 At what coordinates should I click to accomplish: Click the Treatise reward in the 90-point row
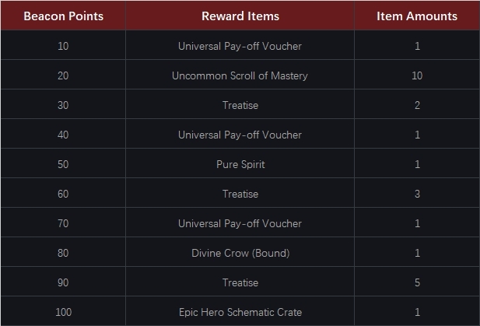(240, 282)
